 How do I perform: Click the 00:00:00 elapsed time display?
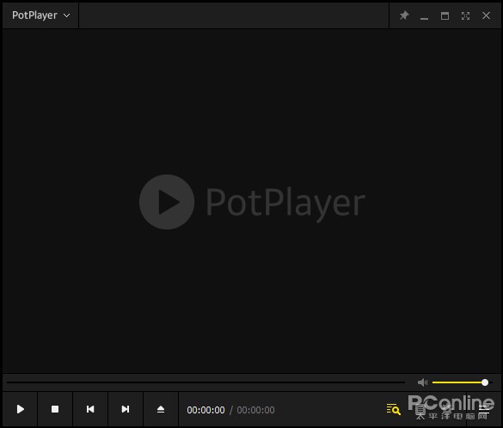tap(205, 410)
